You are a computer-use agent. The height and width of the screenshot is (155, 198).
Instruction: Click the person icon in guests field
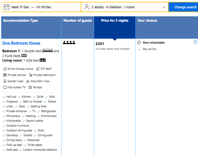point(87,7)
